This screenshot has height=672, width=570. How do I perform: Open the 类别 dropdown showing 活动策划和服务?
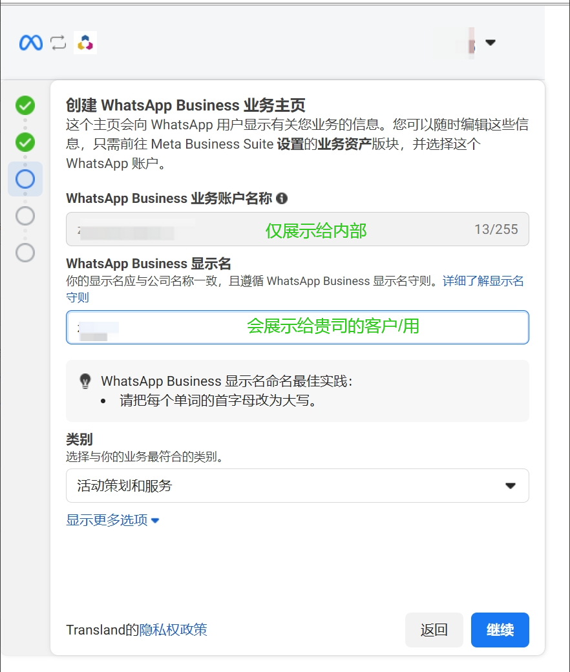click(297, 485)
